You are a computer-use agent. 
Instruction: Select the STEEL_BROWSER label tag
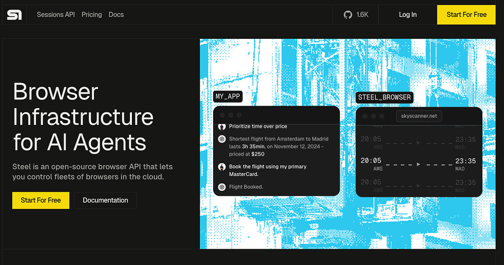tap(384, 97)
